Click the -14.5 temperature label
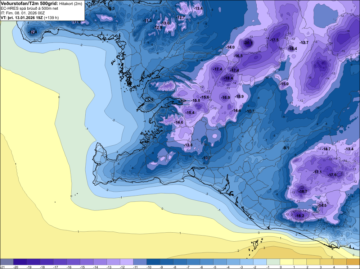The height and width of the screenshot is (269, 360). click(322, 205)
